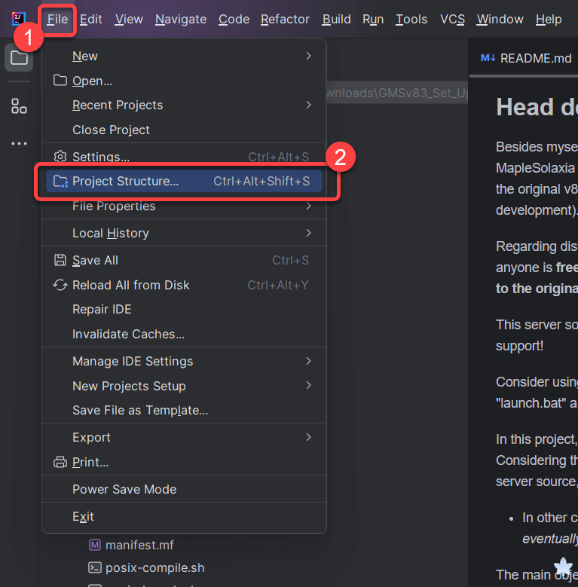Open the VCS menu
The width and height of the screenshot is (578, 587).
click(x=452, y=19)
